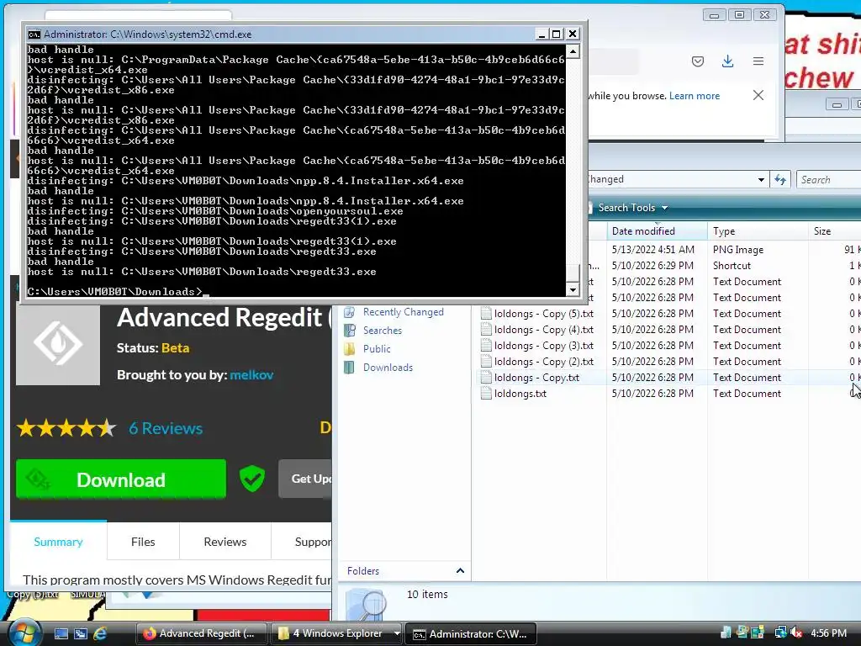Click Switch between windows quick launch icon
The height and width of the screenshot is (646, 861).
click(x=81, y=633)
